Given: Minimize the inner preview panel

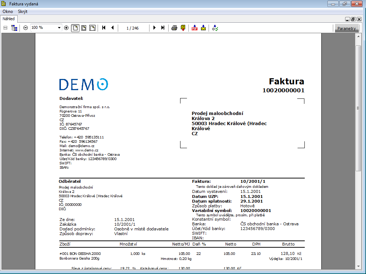Looking at the screenshot, I should [347, 19].
